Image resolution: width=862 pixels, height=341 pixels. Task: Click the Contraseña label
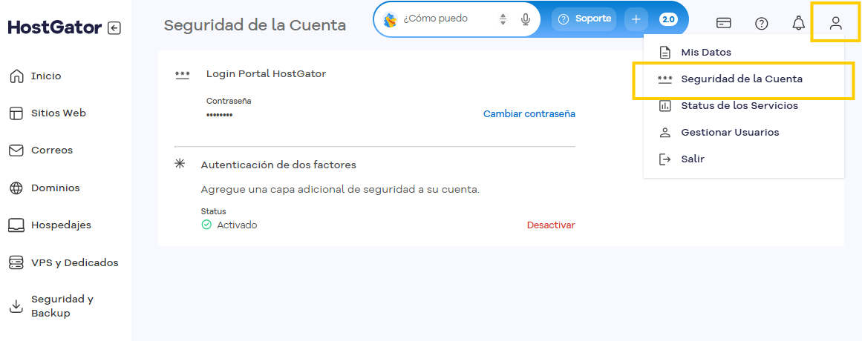(229, 101)
